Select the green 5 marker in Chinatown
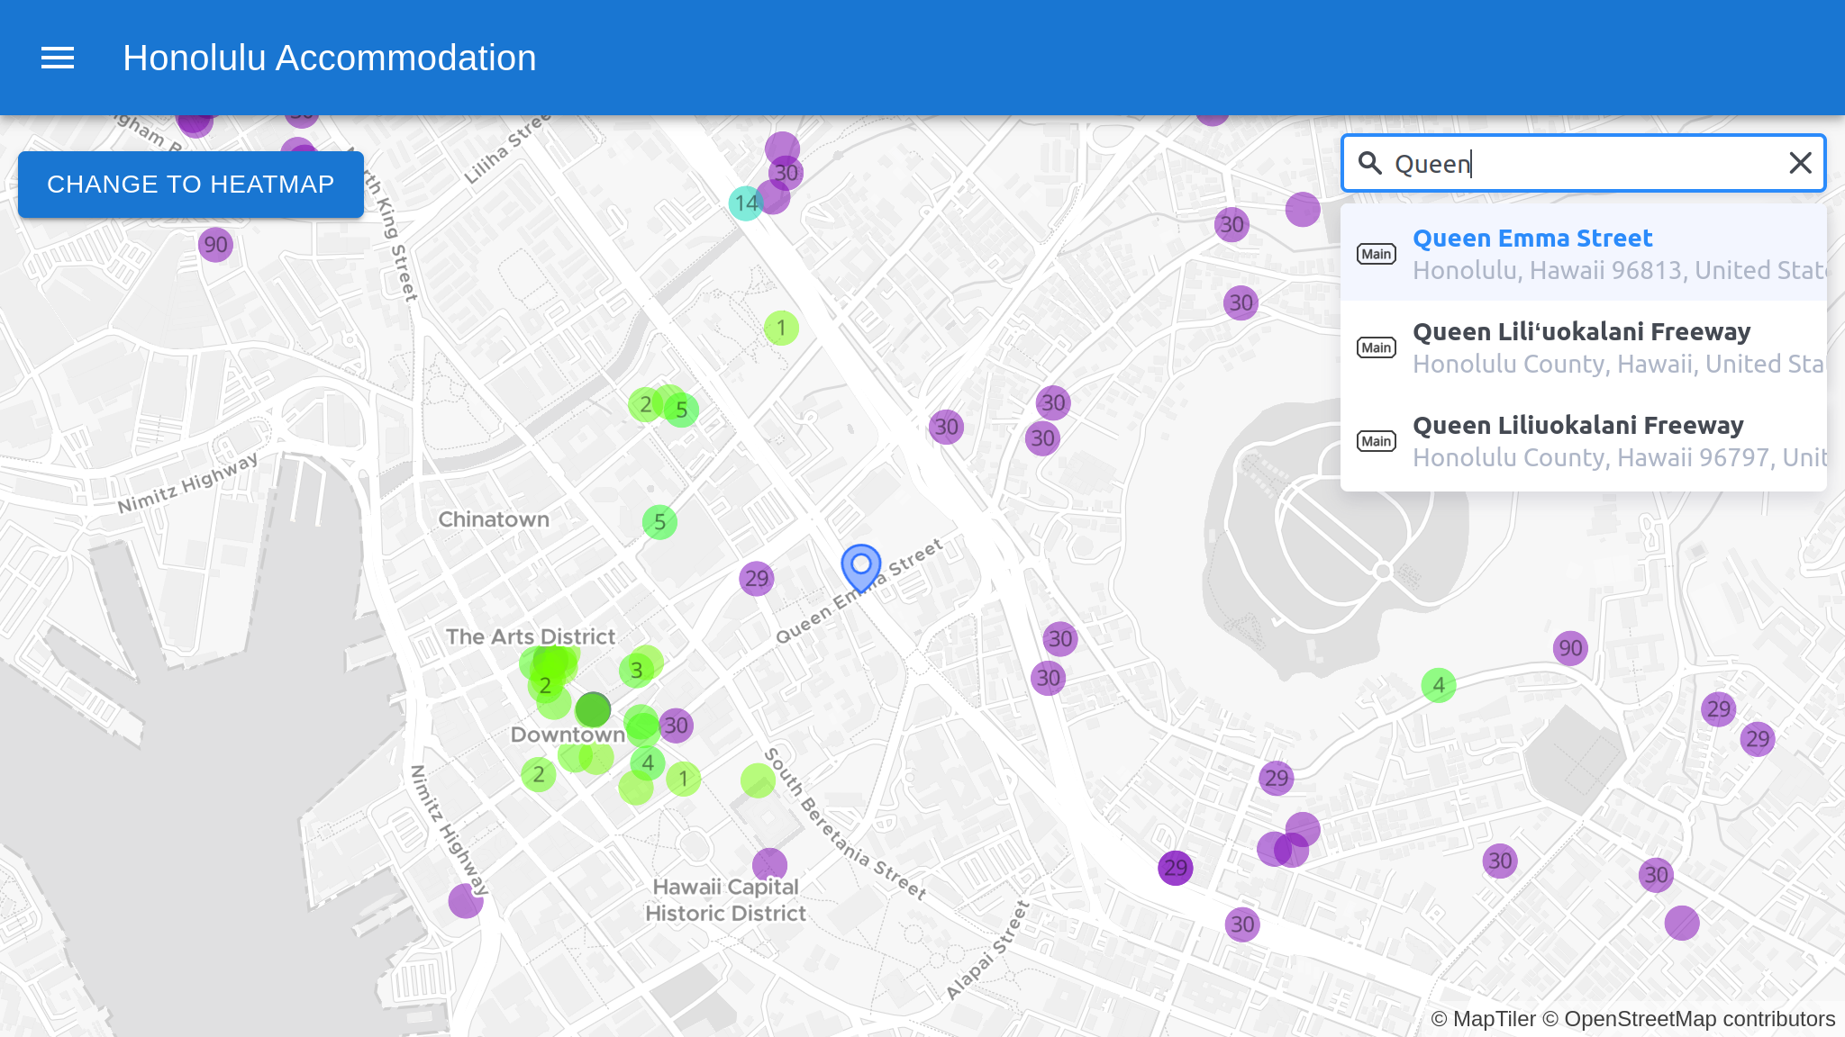This screenshot has width=1845, height=1037. tap(659, 522)
